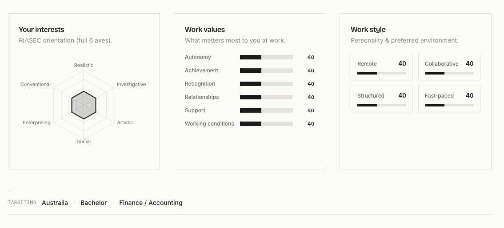Click the Investigative axis label
The image size is (504, 228).
point(131,85)
